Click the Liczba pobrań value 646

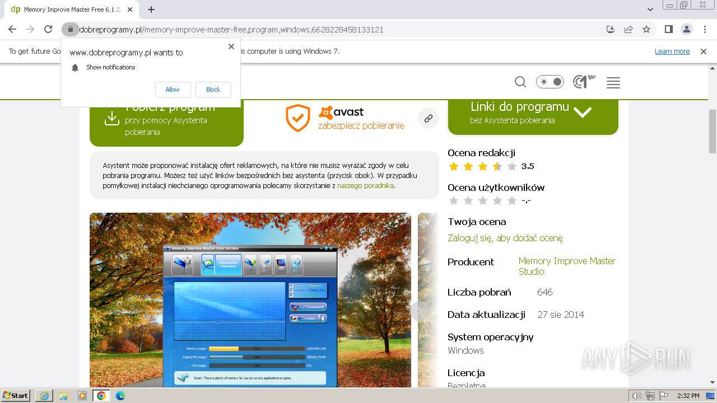coord(545,292)
